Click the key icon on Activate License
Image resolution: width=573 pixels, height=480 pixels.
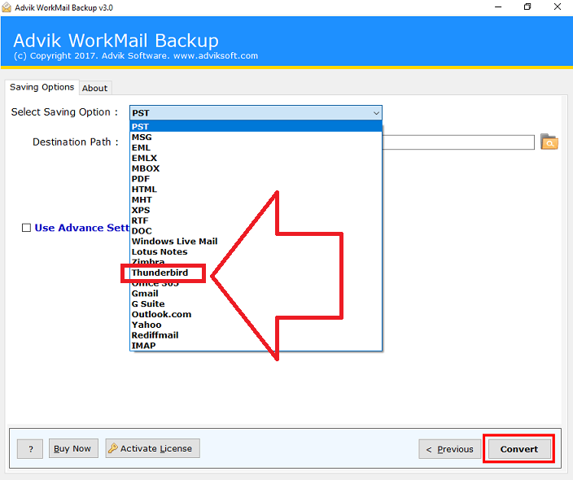[113, 447]
